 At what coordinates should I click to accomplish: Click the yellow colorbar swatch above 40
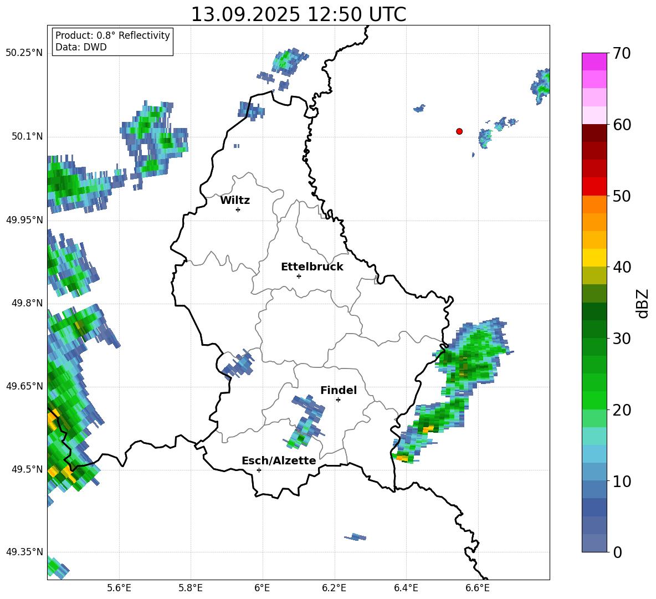[594, 258]
